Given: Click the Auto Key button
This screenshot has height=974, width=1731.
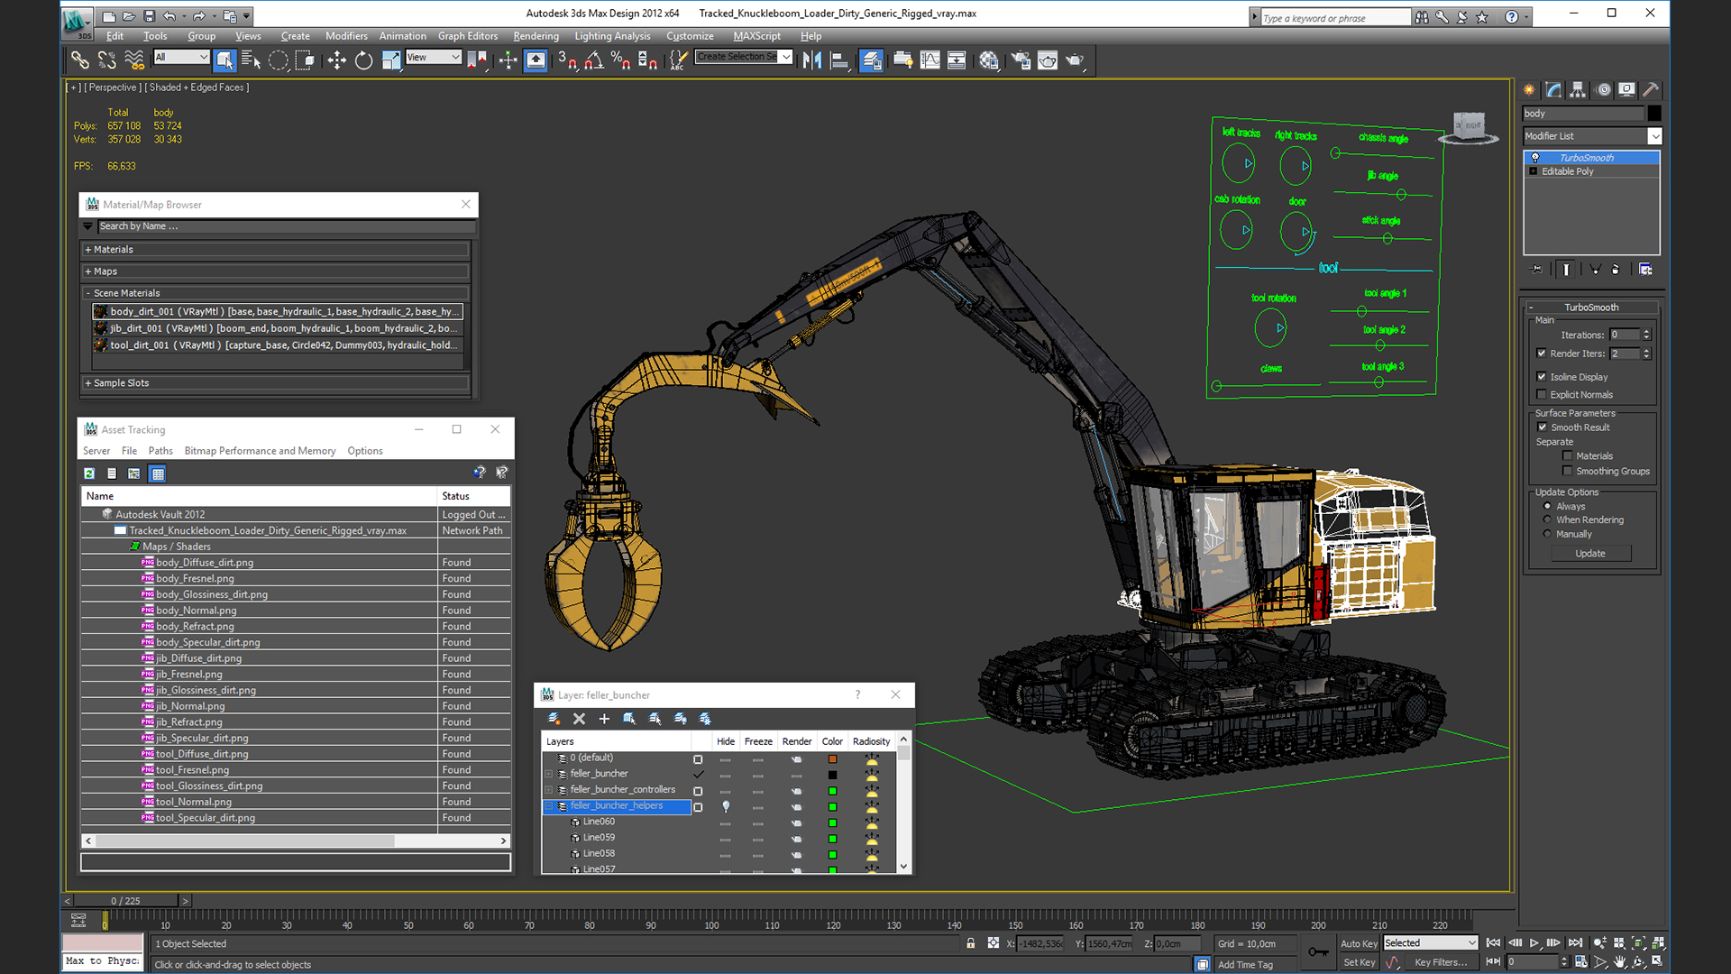Looking at the screenshot, I should pos(1358,943).
